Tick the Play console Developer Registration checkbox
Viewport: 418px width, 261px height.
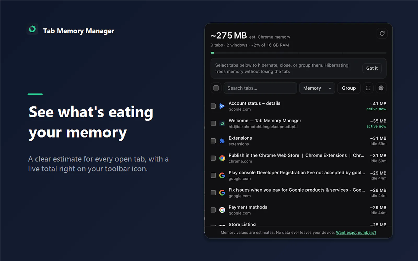(213, 175)
